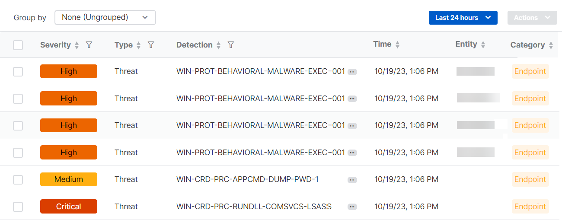Toggle the select-all header checkbox
Viewport: 562px width, 220px height.
[18, 45]
